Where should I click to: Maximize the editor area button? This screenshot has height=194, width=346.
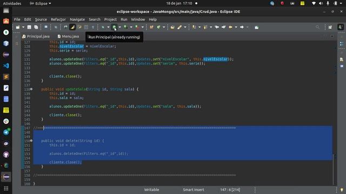pos(332,36)
